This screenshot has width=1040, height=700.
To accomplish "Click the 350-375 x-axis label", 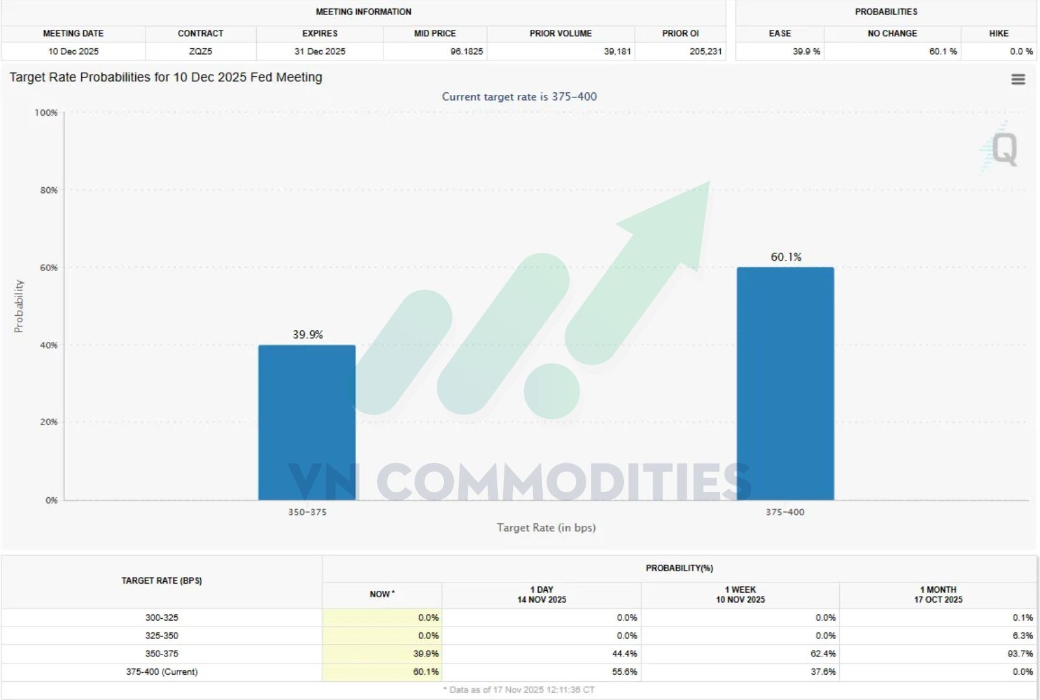I will [x=307, y=512].
